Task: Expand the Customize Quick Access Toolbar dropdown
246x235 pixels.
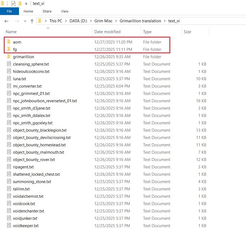Action: point(26,4)
